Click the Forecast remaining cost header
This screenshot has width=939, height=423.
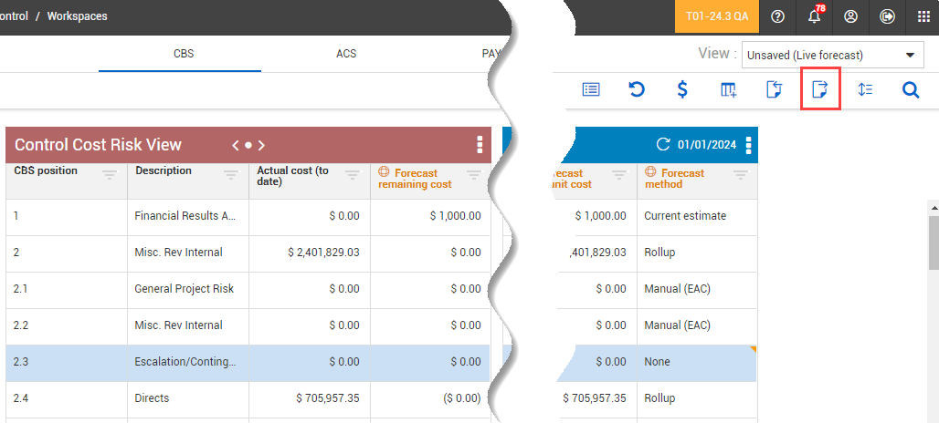[x=415, y=179]
